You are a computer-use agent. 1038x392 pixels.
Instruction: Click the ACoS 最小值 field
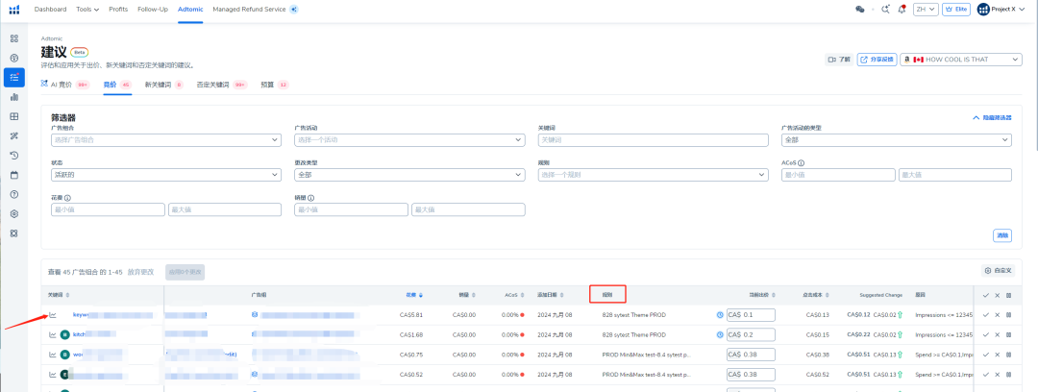(x=838, y=175)
